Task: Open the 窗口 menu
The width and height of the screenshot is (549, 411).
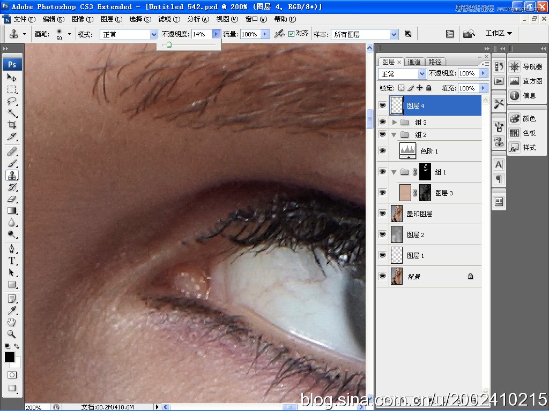Action: pyautogui.click(x=256, y=19)
